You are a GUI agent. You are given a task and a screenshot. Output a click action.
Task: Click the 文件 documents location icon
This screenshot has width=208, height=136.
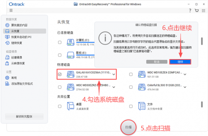tap(142, 106)
